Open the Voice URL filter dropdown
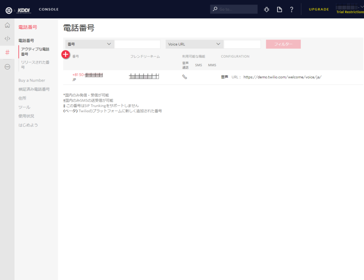The width and height of the screenshot is (364, 280). [194, 44]
